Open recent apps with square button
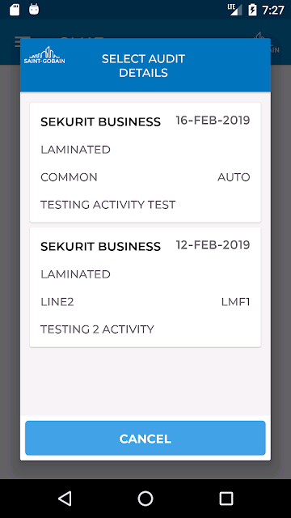 coord(226,499)
